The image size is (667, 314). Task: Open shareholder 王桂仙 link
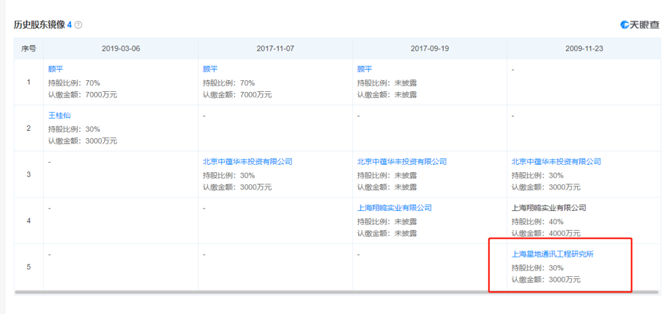[x=59, y=115]
